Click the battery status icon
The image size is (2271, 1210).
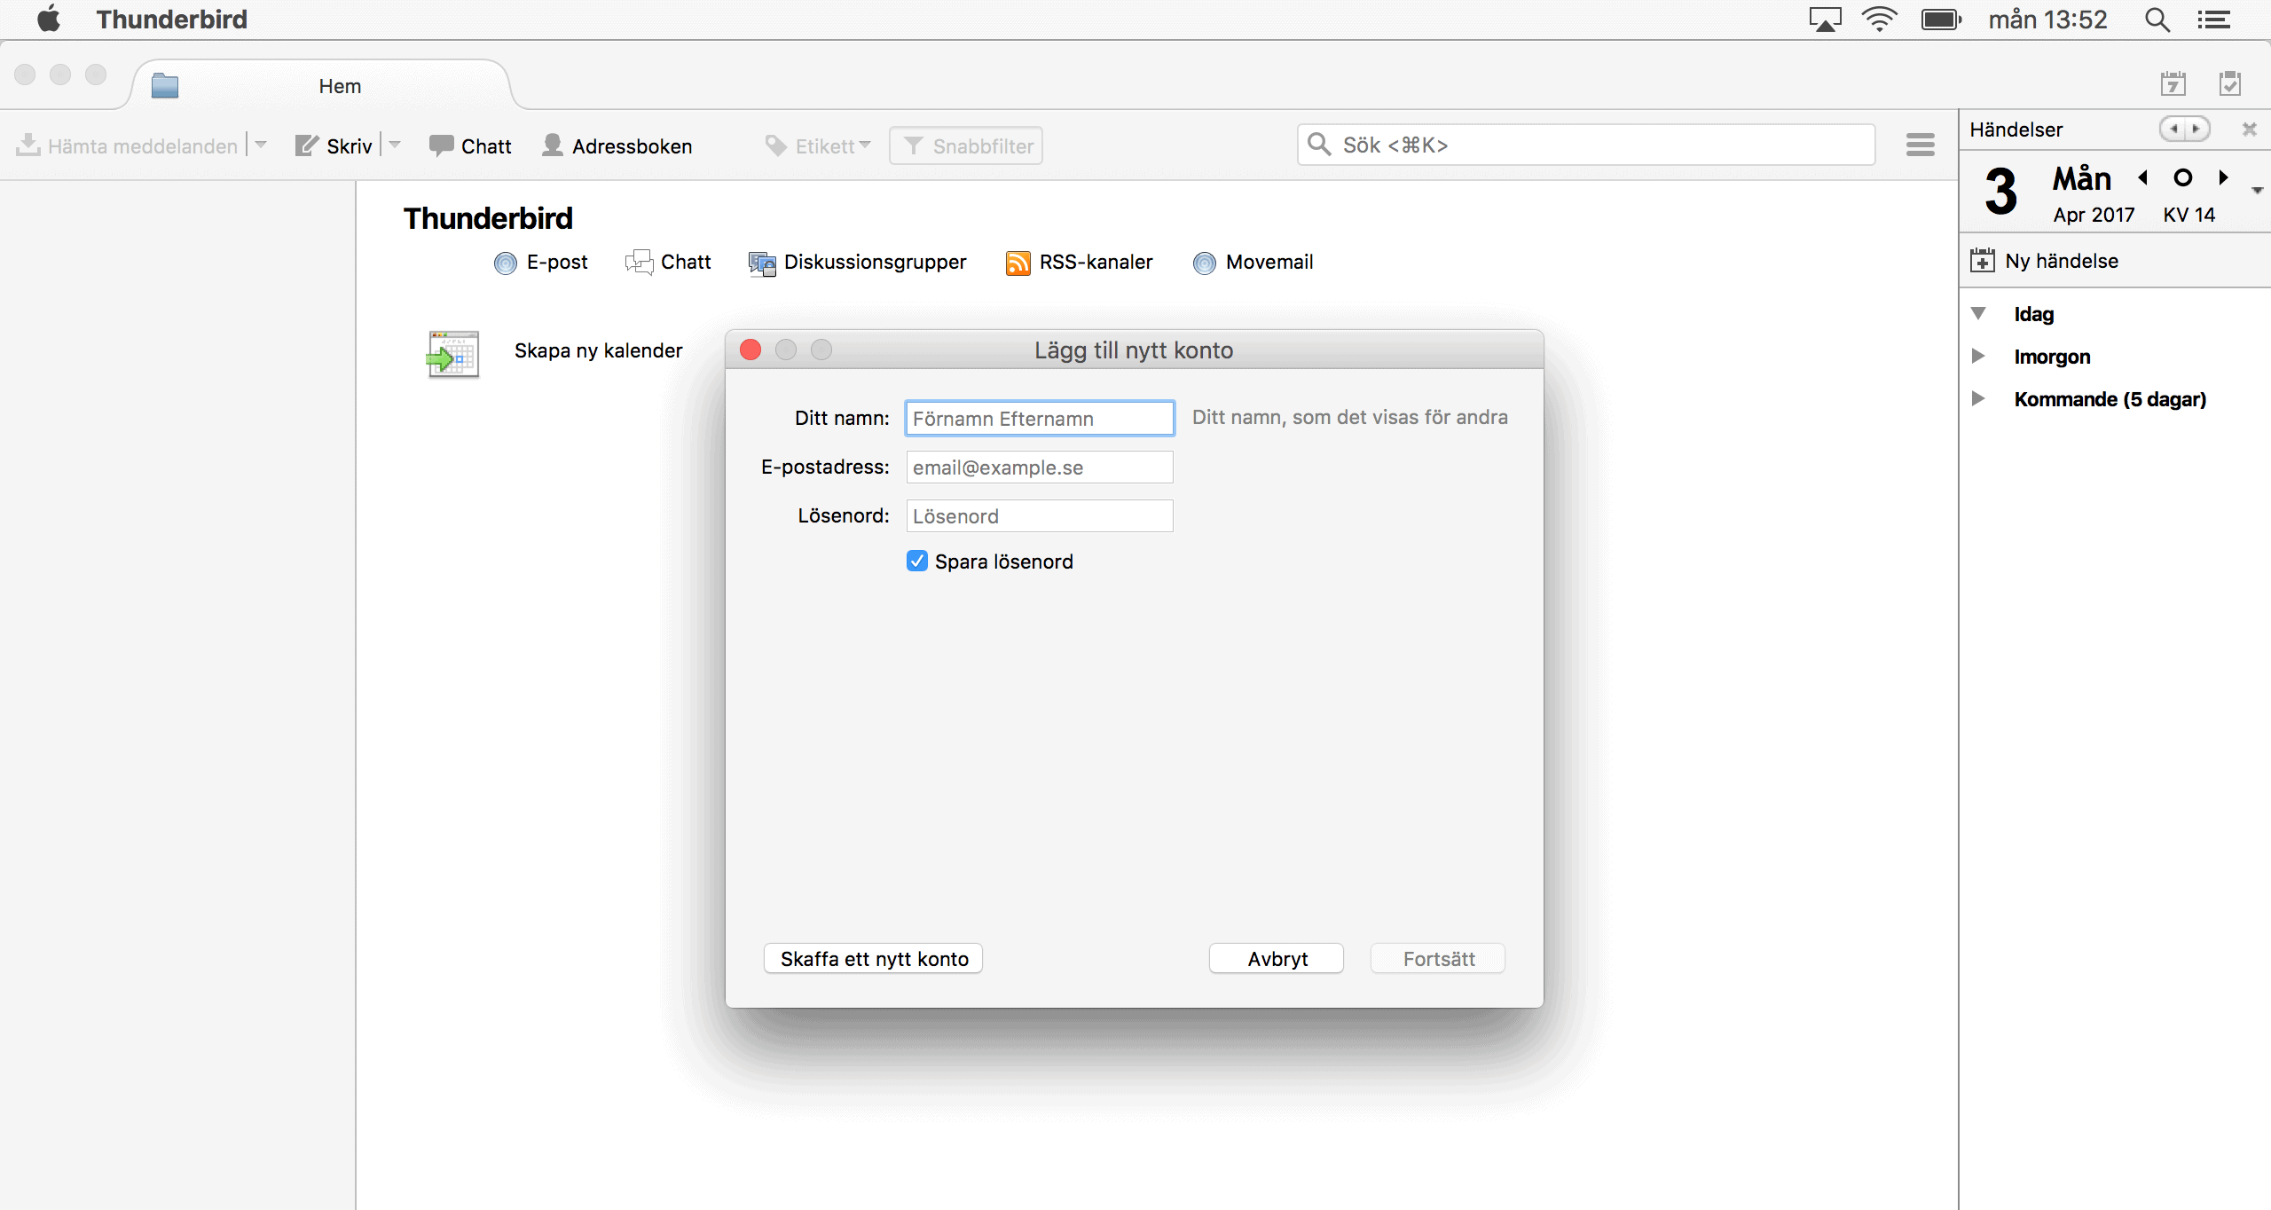coord(1941,19)
